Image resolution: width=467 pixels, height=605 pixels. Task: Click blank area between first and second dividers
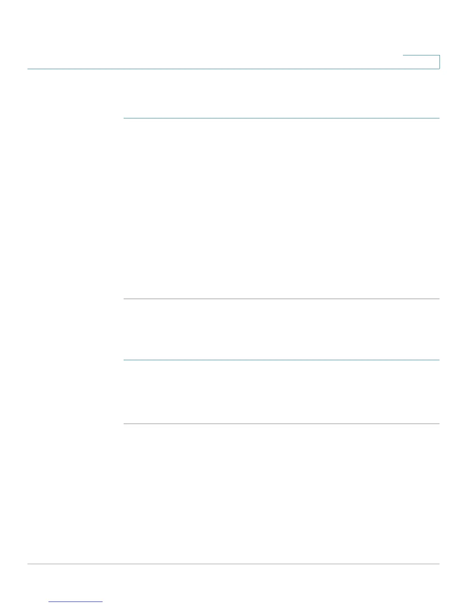[x=282, y=209]
